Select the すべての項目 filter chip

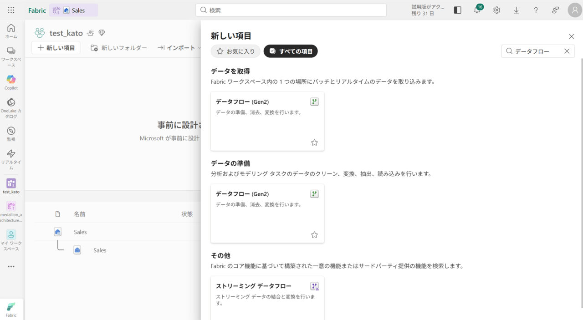pyautogui.click(x=291, y=51)
